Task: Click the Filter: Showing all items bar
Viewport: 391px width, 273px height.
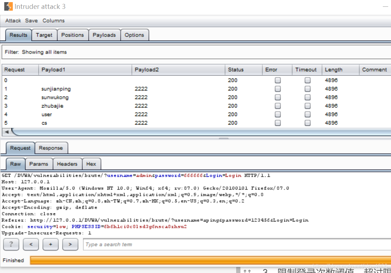Action: (196, 52)
